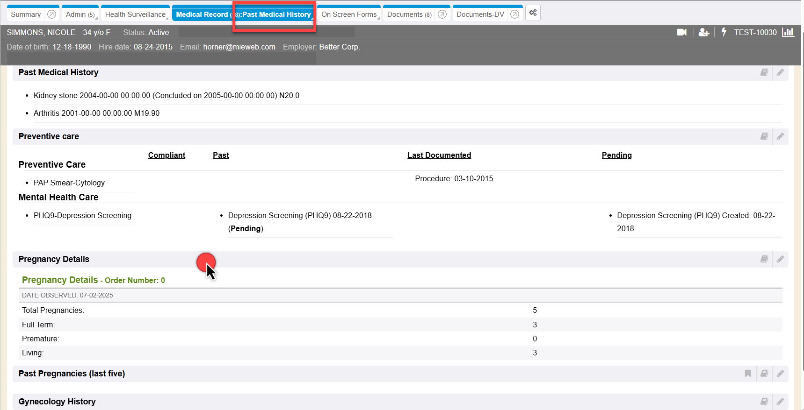Open Documents-DV pop-out arrow icon

pos(514,14)
